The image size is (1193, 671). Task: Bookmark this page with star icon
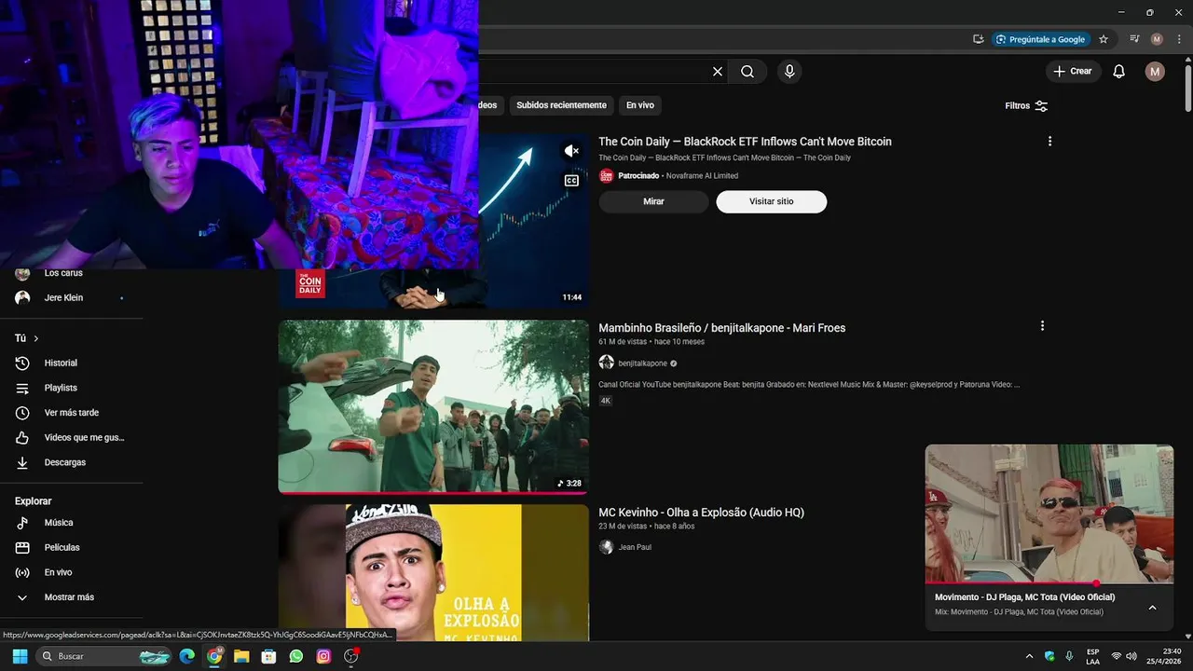pos(1104,39)
